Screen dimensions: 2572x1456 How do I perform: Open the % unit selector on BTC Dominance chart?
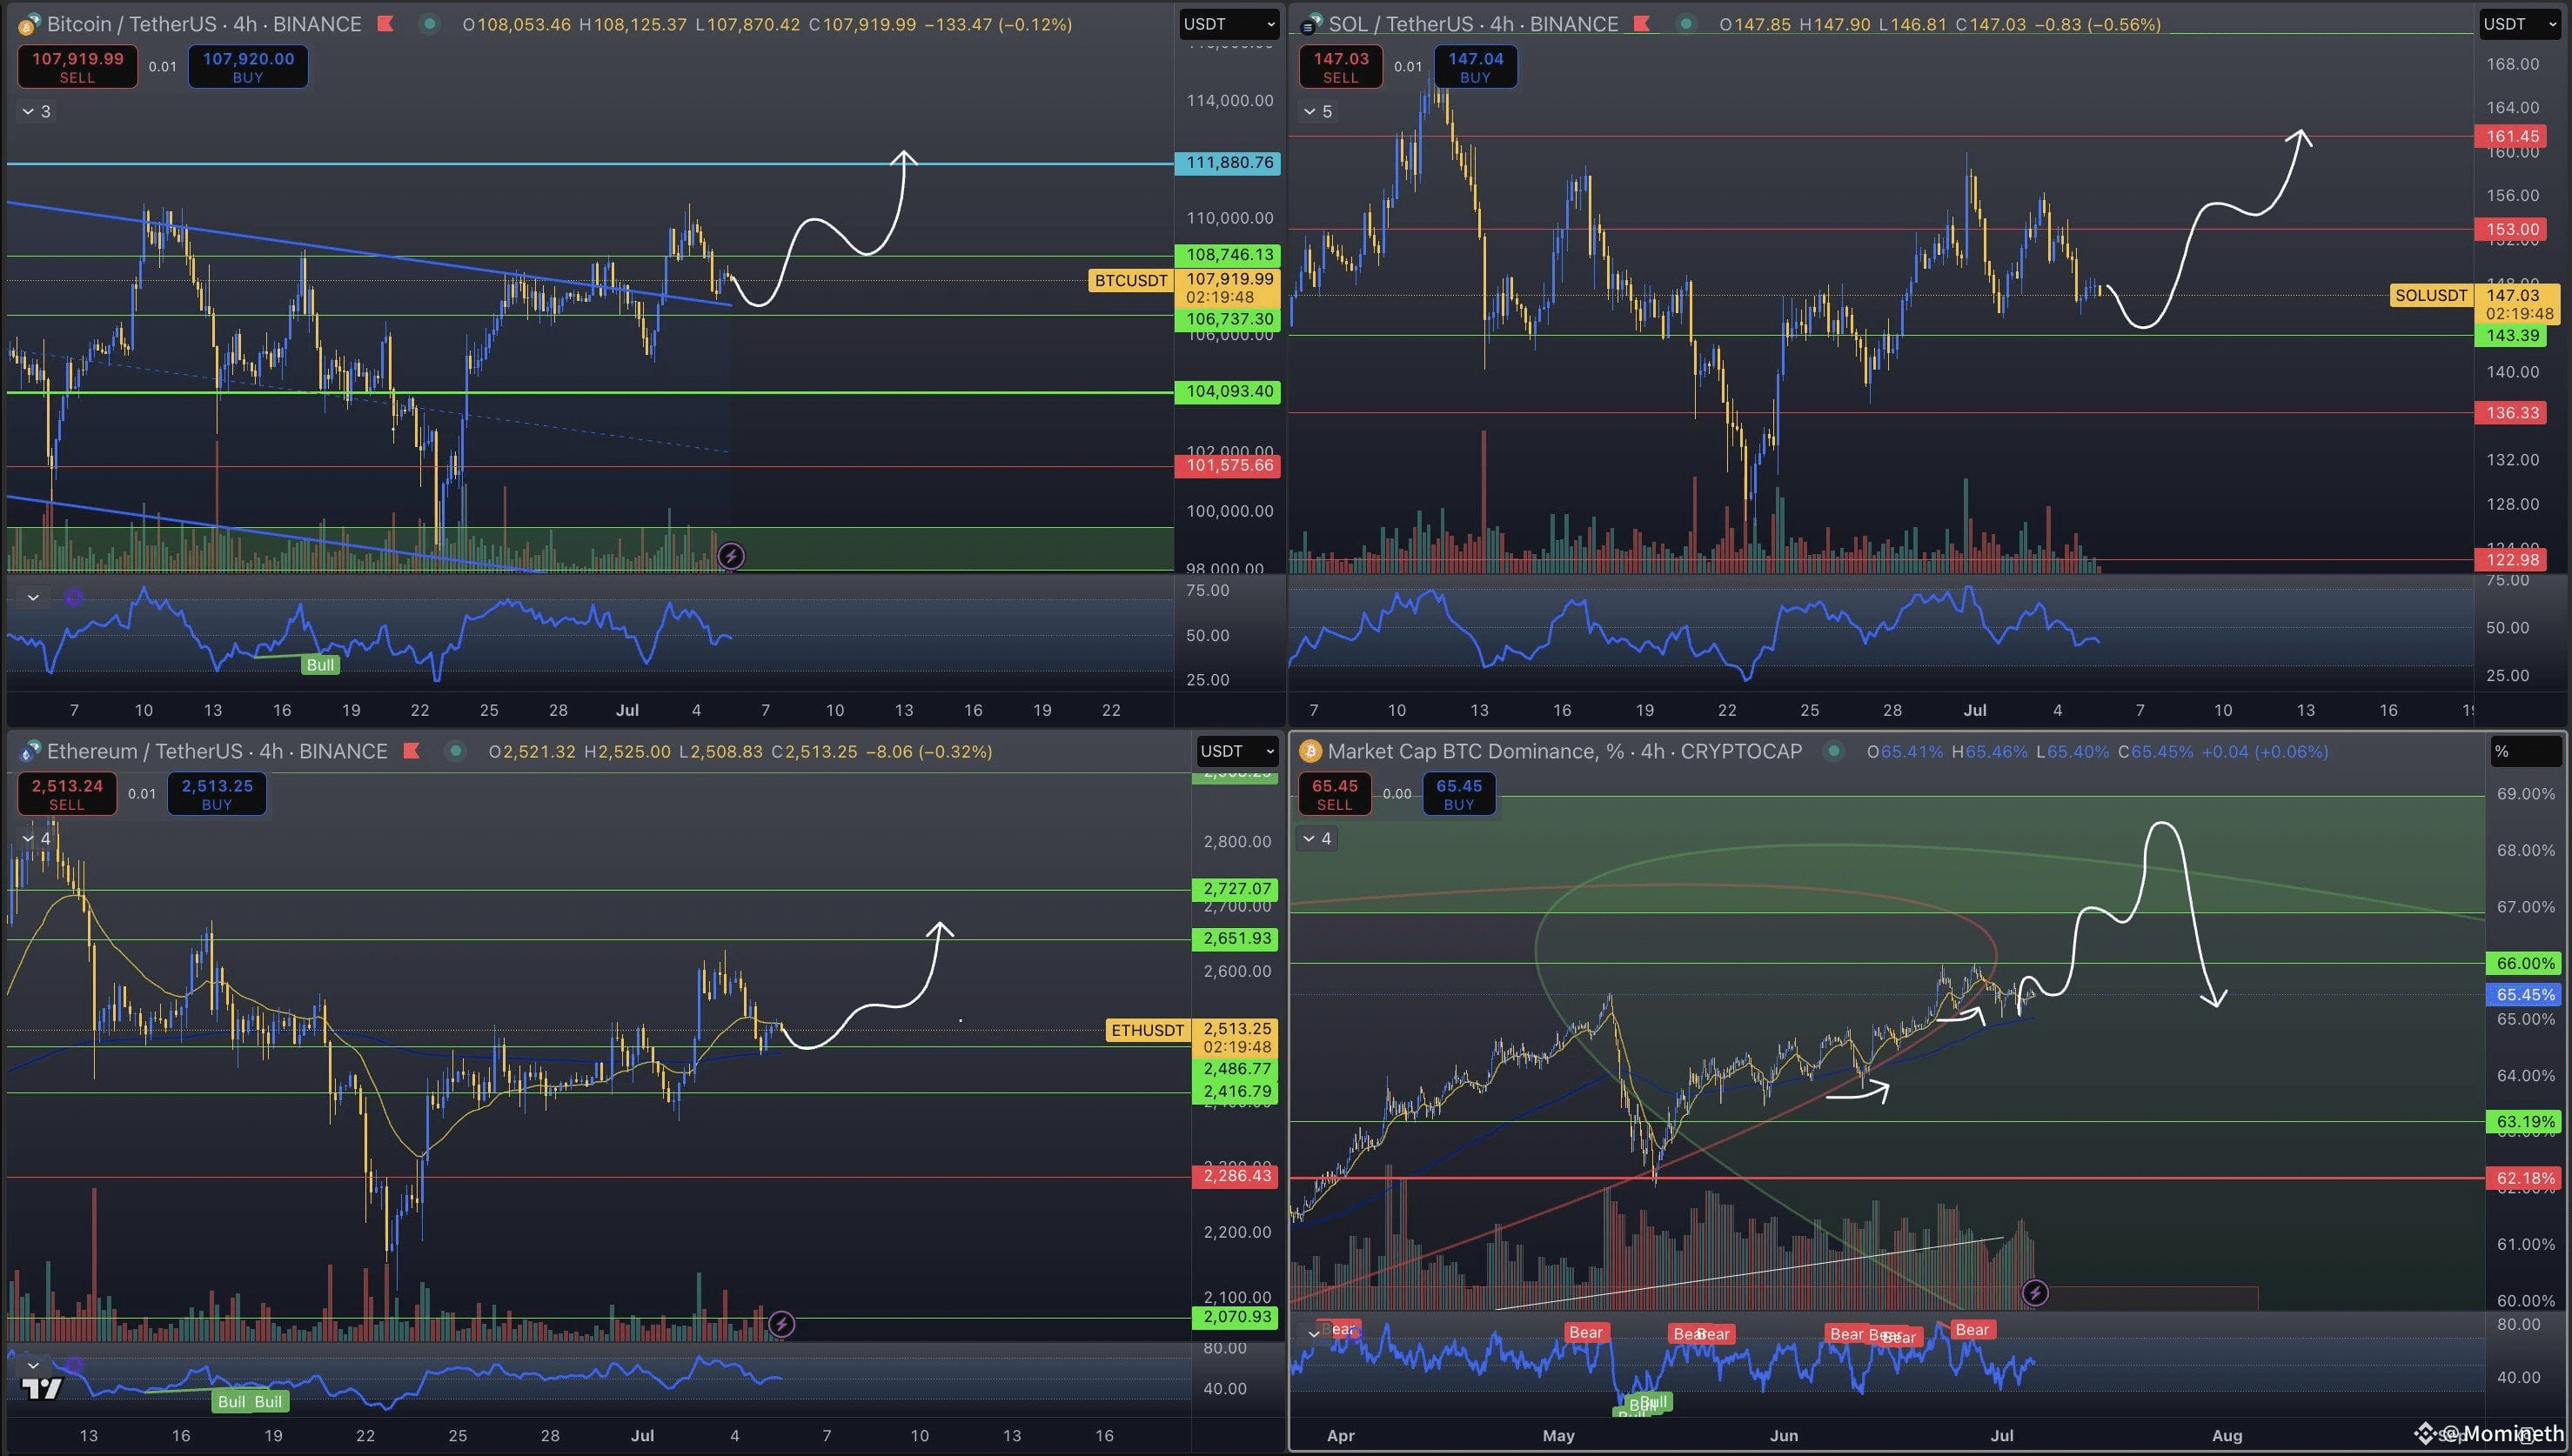[x=2525, y=751]
